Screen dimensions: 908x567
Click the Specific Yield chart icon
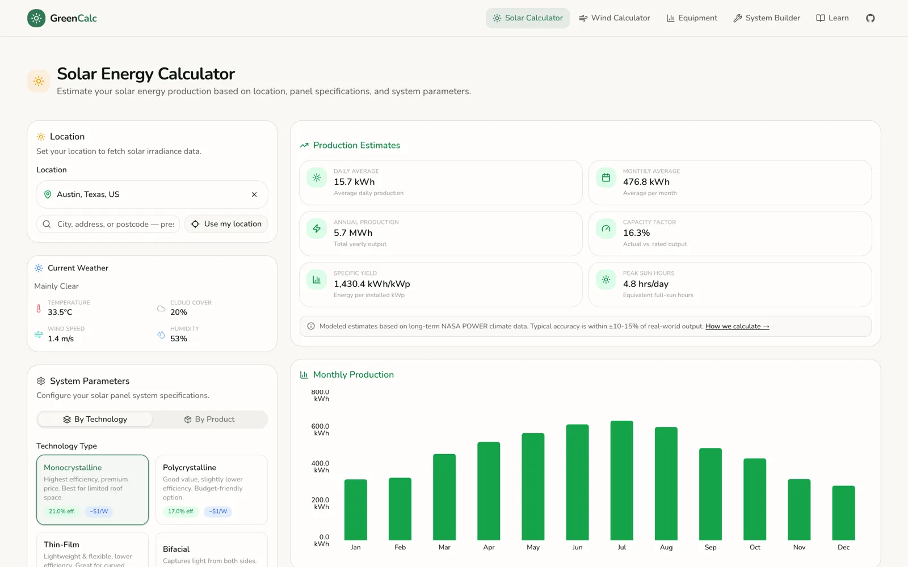(x=317, y=280)
